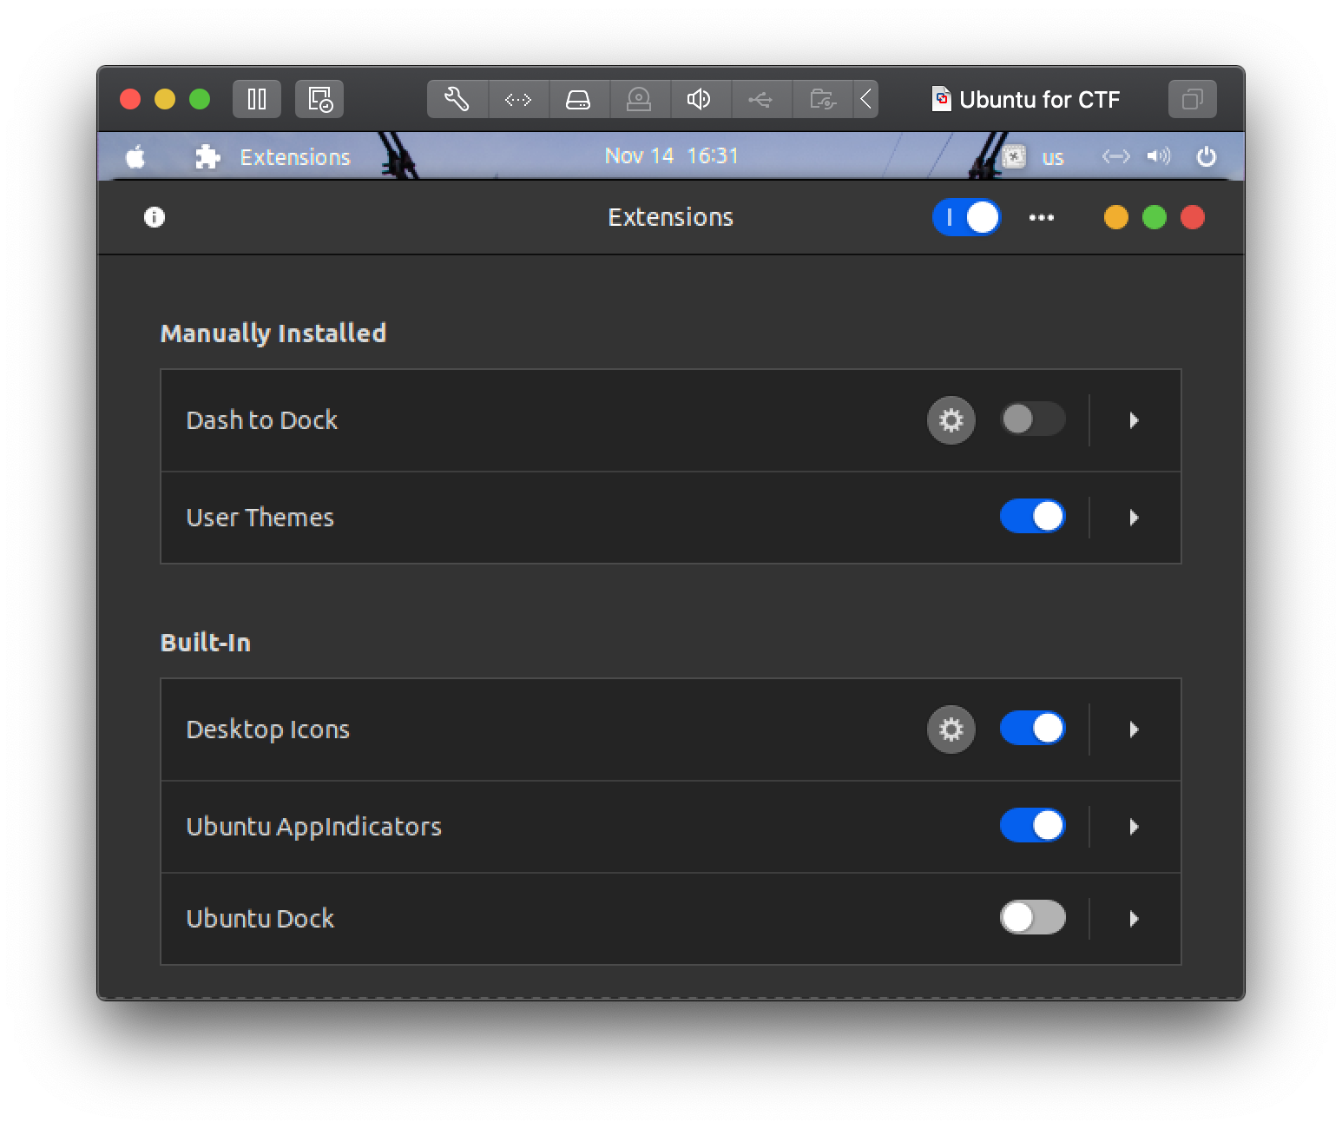Minimize Extensions window with the orange button
The image size is (1342, 1129).
pyautogui.click(x=1116, y=217)
